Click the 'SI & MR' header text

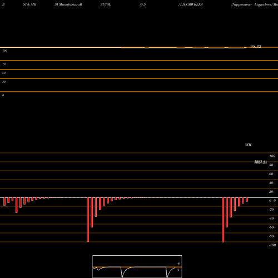[x=29, y=4]
